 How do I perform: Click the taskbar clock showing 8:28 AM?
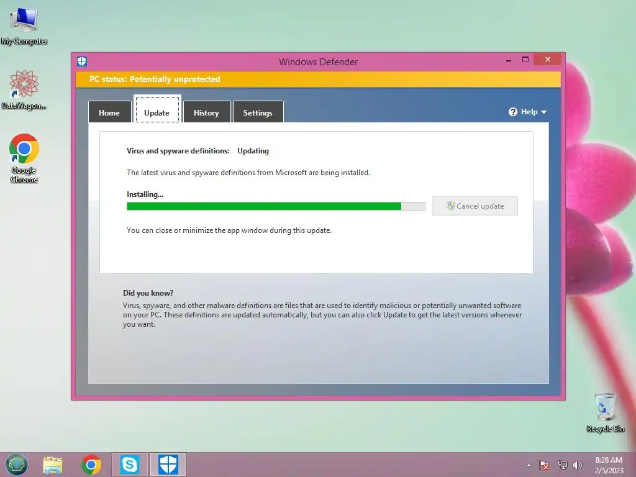[609, 465]
